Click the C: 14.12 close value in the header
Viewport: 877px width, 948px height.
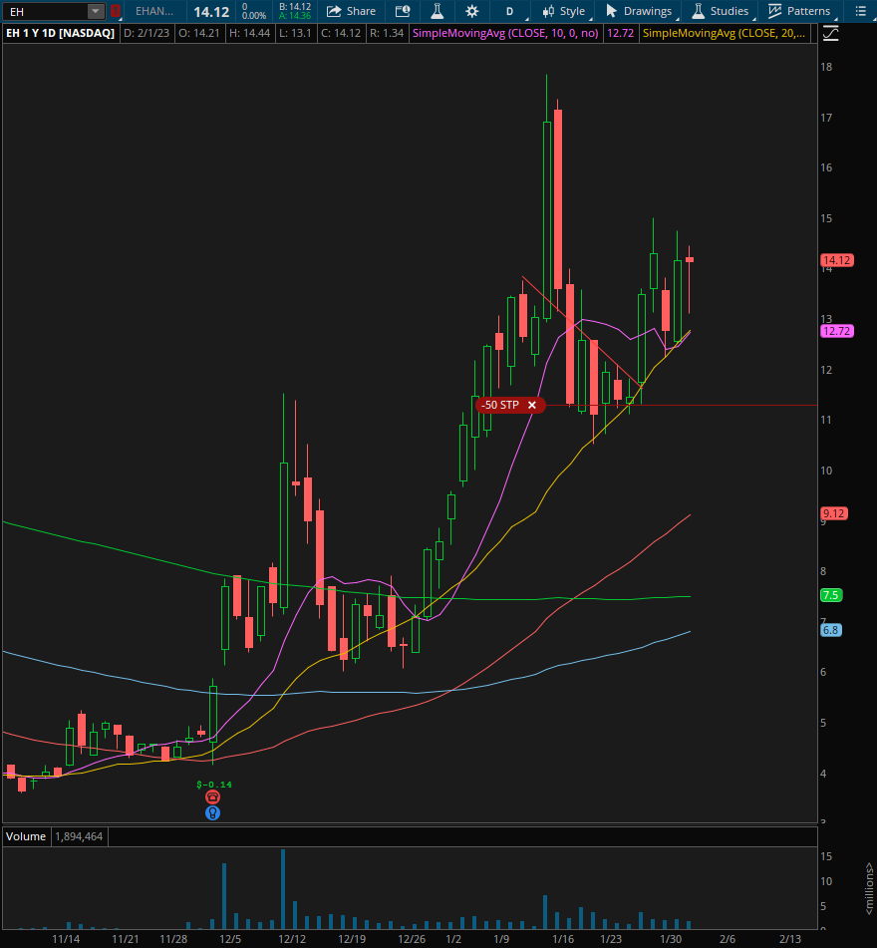pyautogui.click(x=340, y=33)
